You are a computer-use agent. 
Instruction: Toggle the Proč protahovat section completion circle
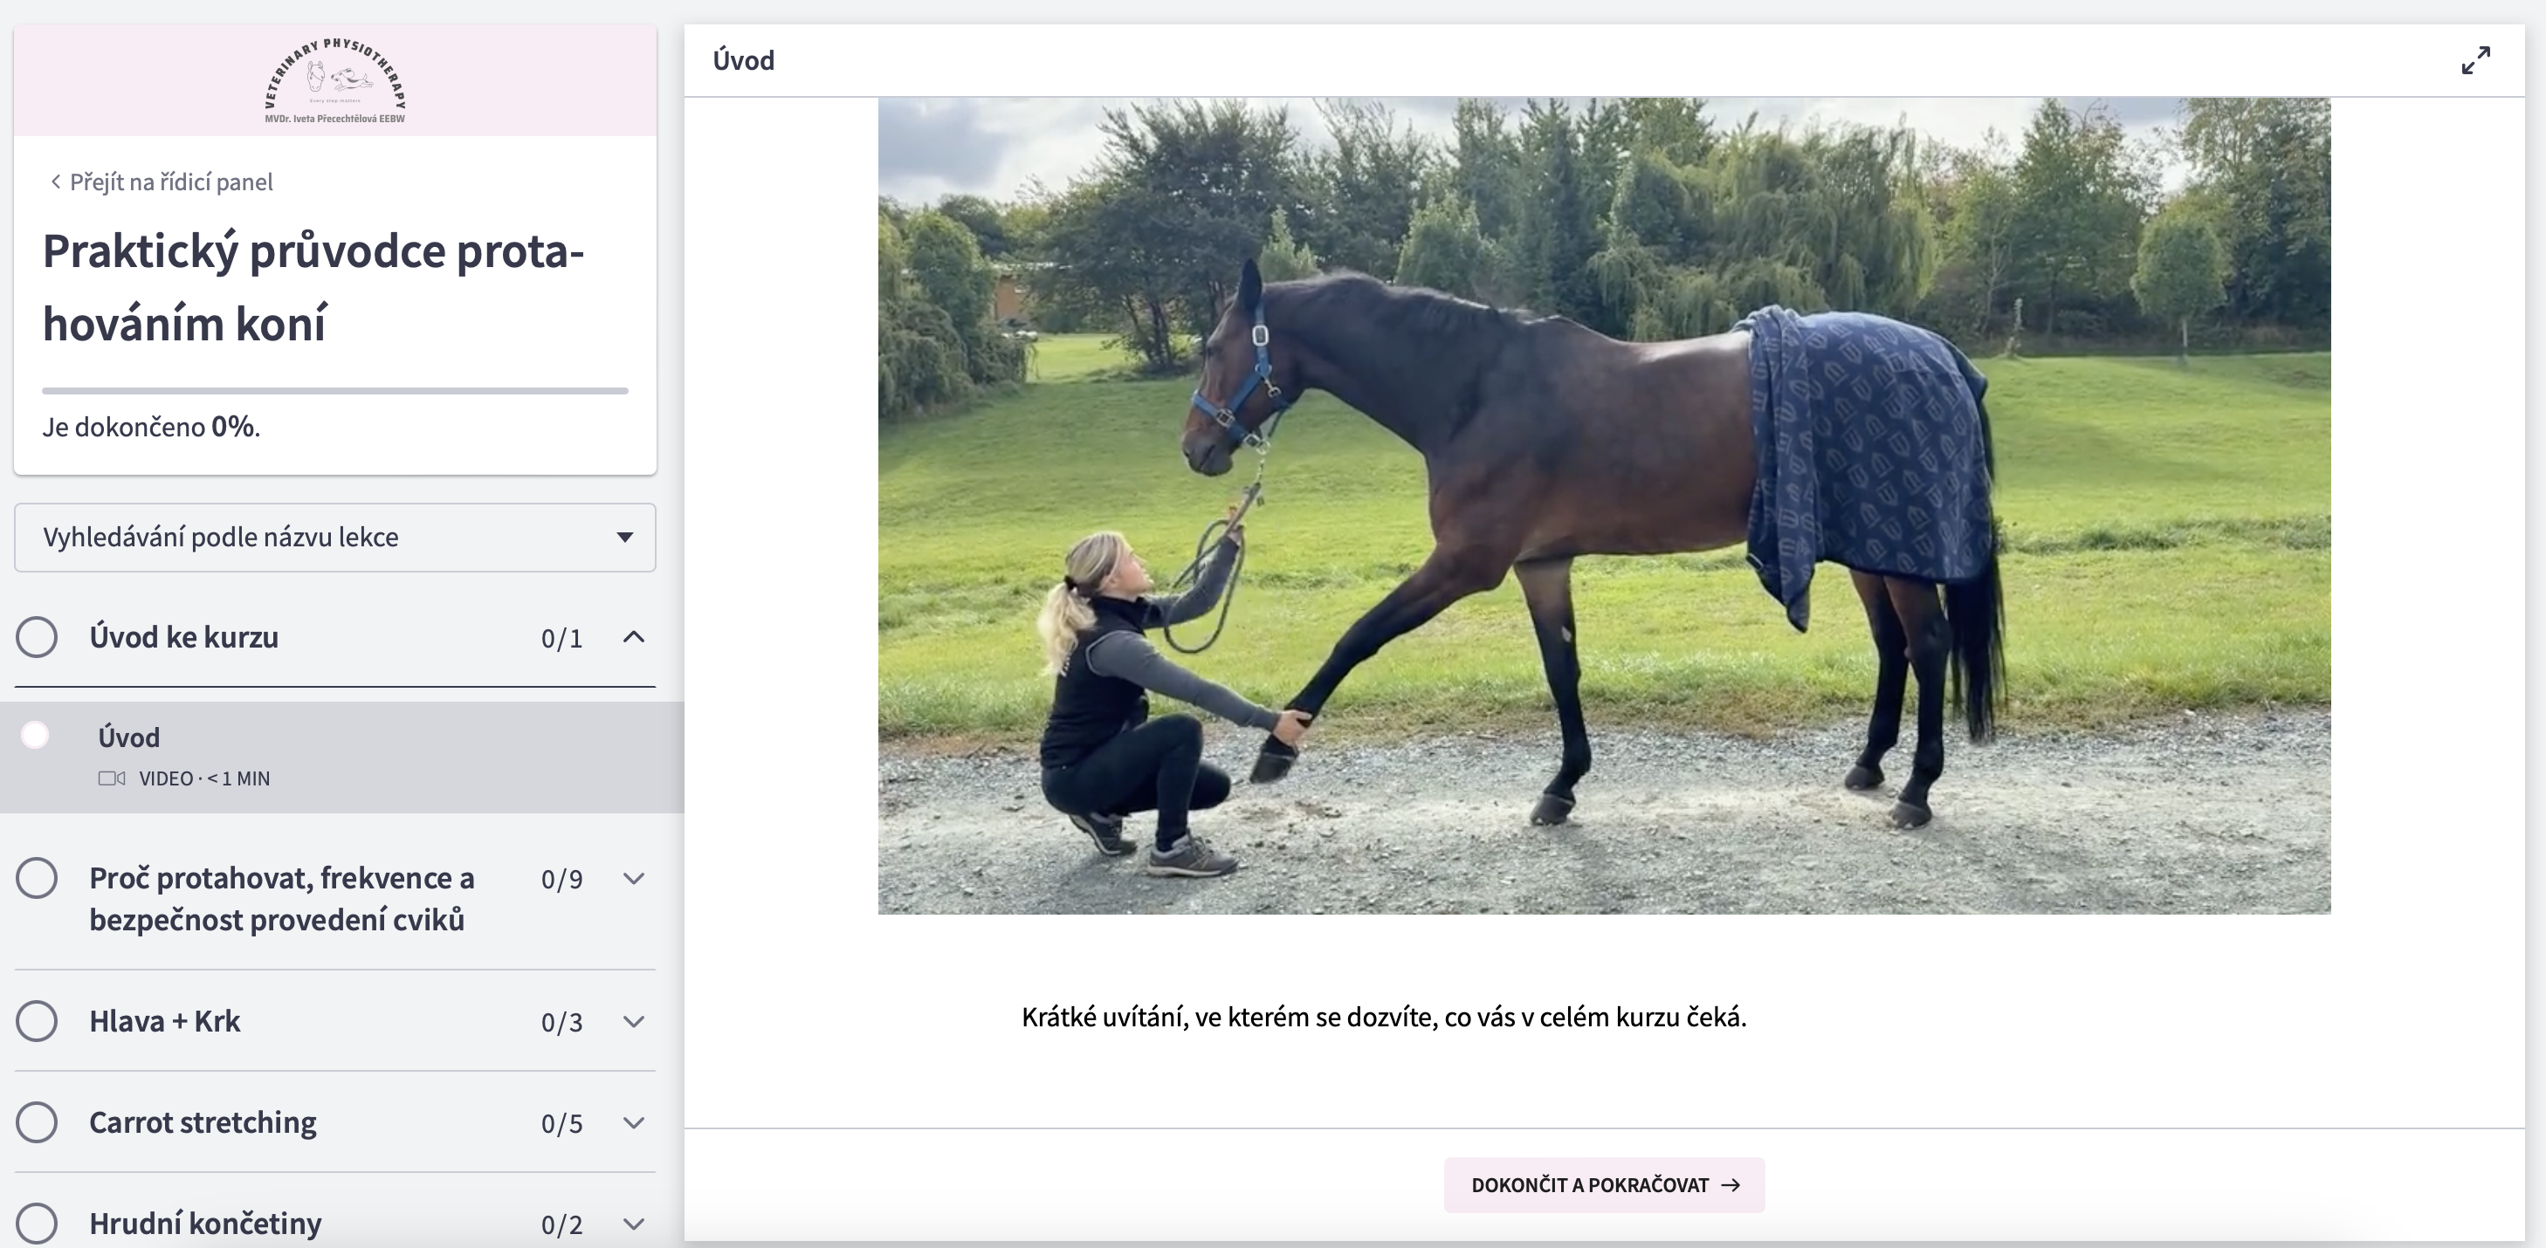[x=37, y=879]
